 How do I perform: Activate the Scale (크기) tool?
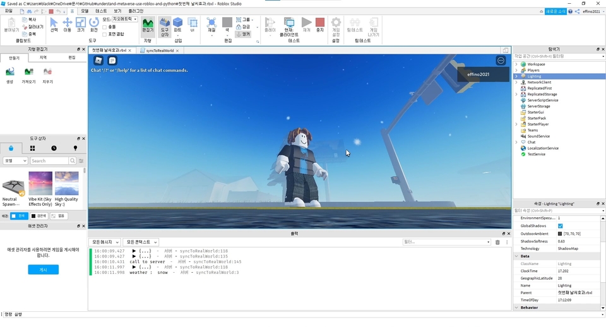point(80,25)
